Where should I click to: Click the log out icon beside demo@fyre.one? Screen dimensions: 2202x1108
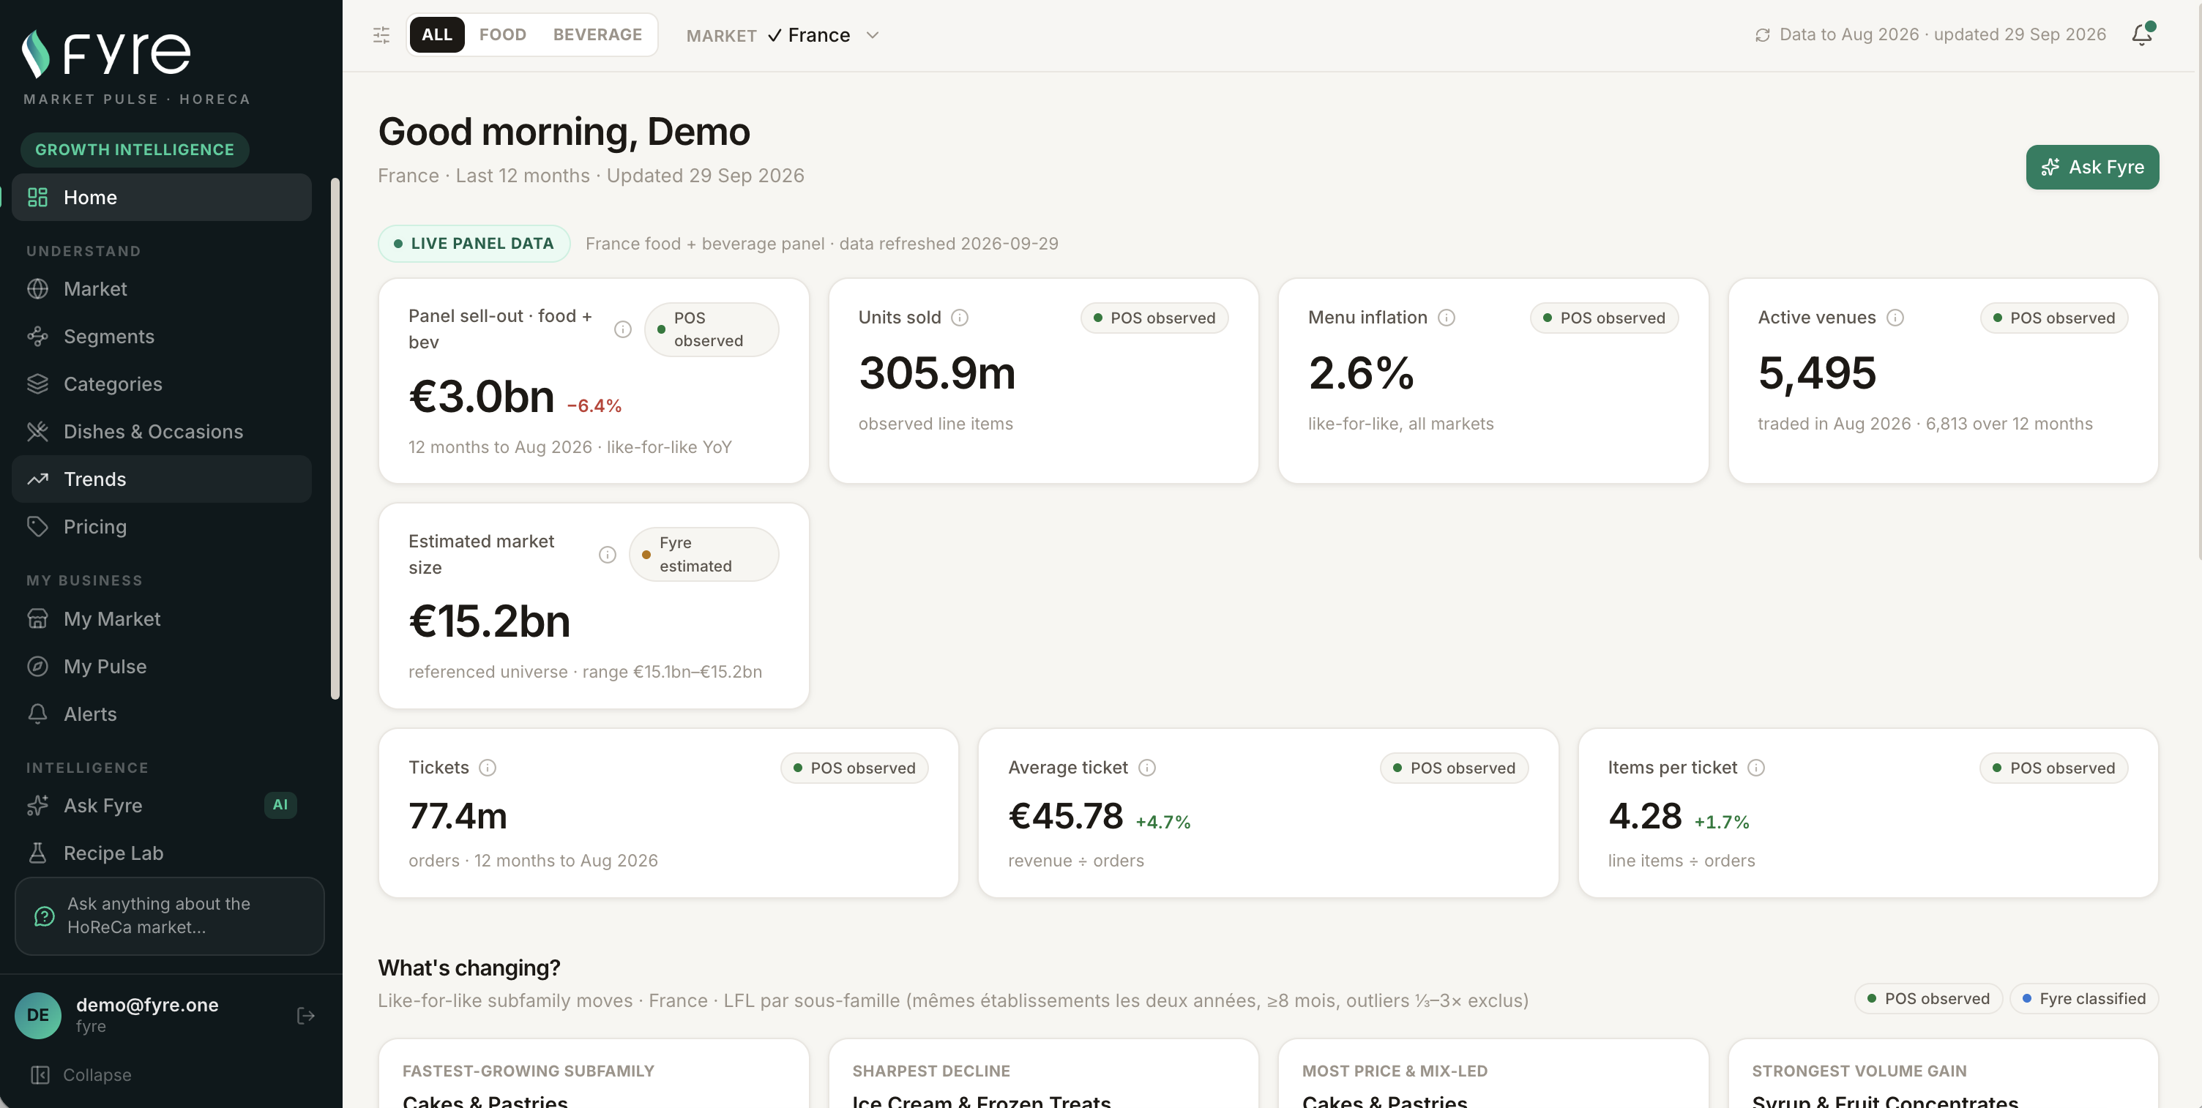[306, 1015]
